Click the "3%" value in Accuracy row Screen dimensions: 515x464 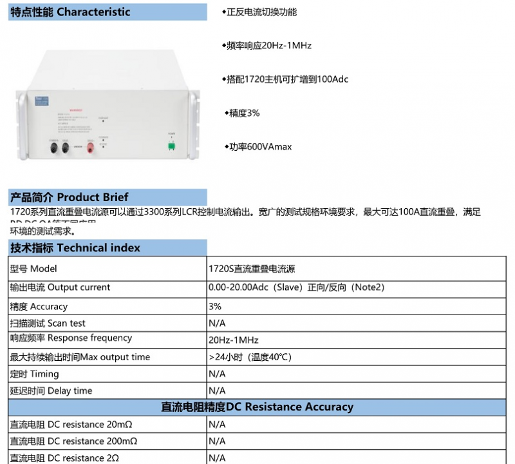pos(215,307)
